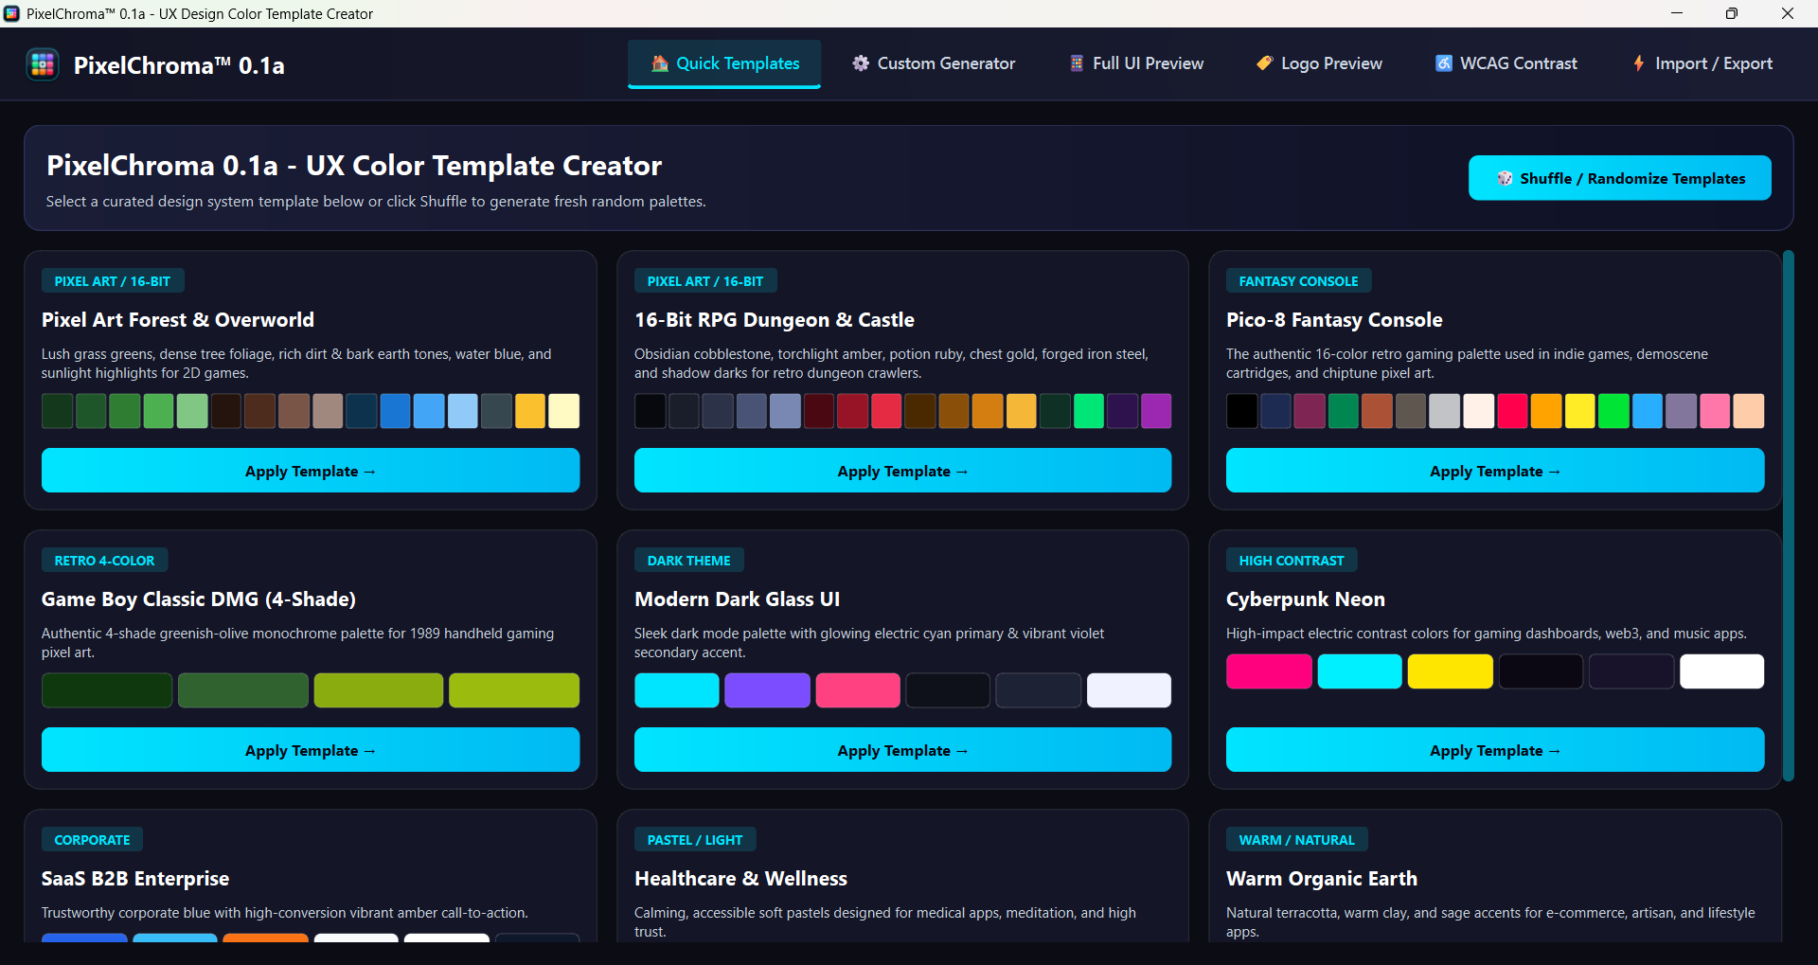Viewport: 1818px width, 965px height.
Task: Click the gear icon for Custom Generator
Action: click(861, 63)
